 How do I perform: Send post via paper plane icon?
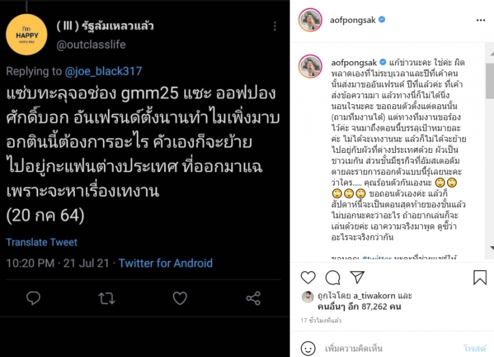point(357,277)
